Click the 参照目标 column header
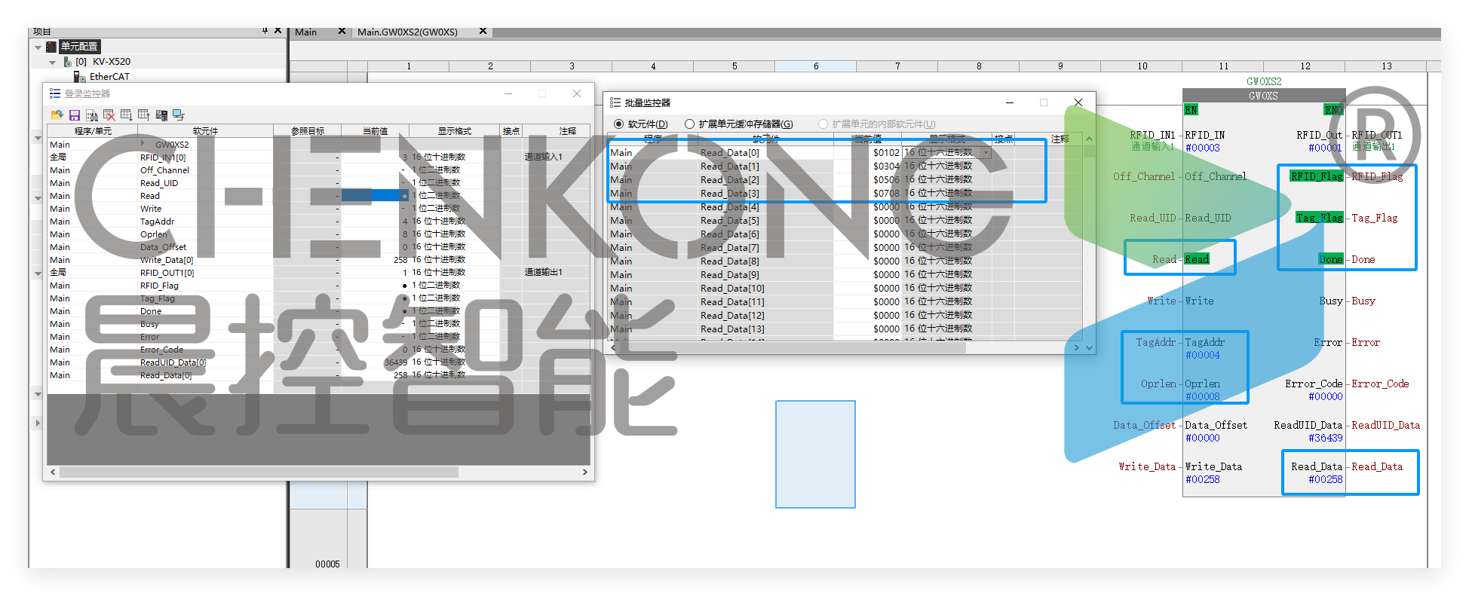The image size is (1469, 596). pyautogui.click(x=308, y=131)
